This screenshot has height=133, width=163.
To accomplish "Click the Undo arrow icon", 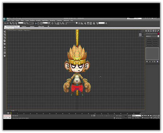I will click(5, 23).
